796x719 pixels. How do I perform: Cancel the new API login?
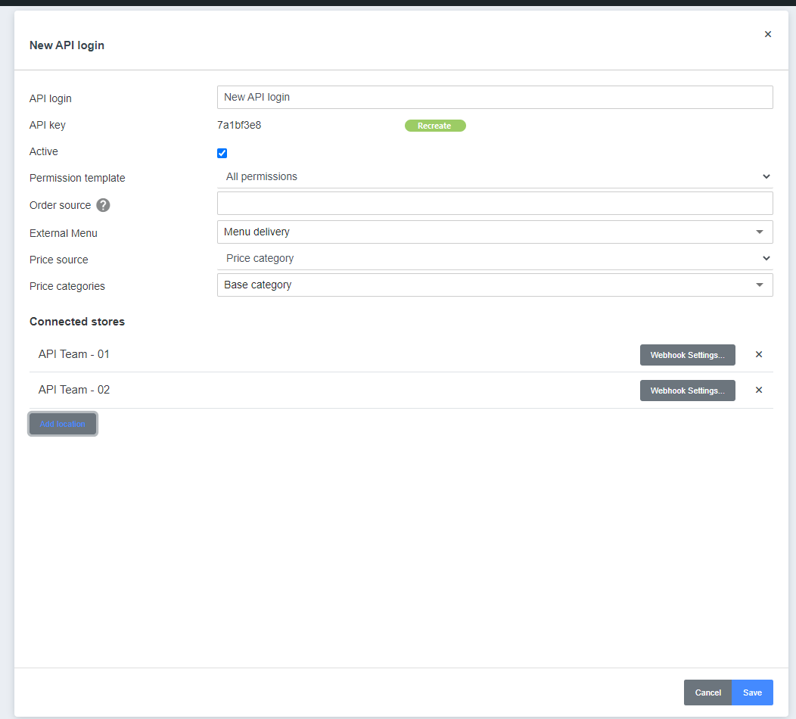pyautogui.click(x=707, y=693)
